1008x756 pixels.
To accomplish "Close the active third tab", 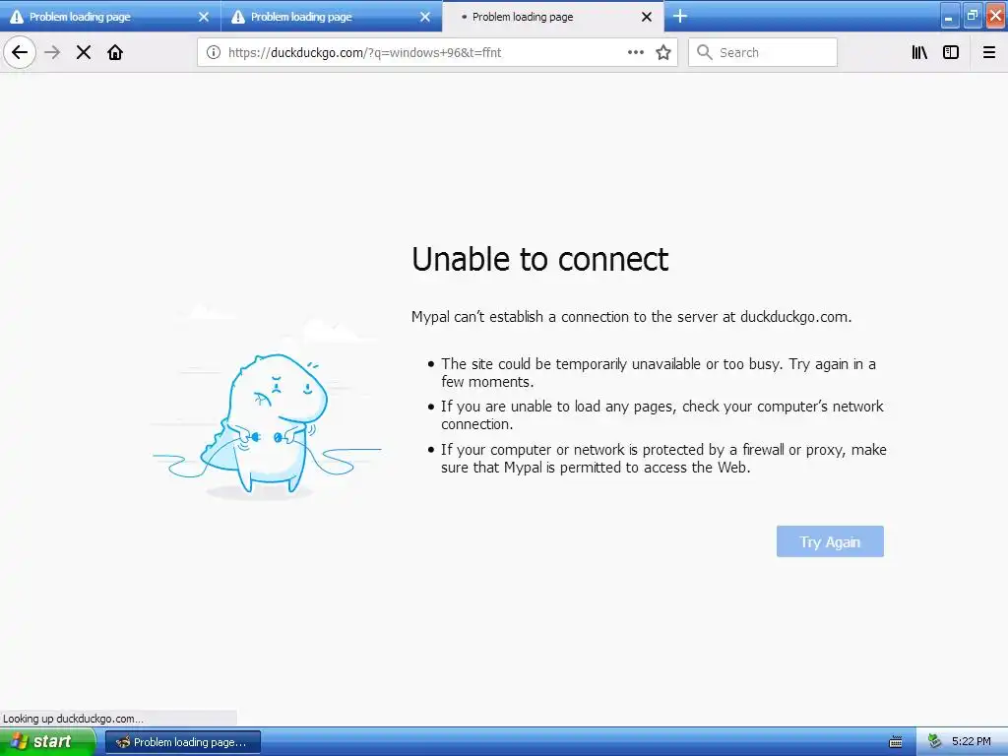I will coord(647,17).
